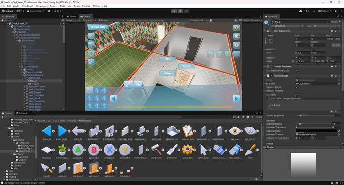Open the Component menu
Viewport: 344px width, 185px height.
(41, 6)
